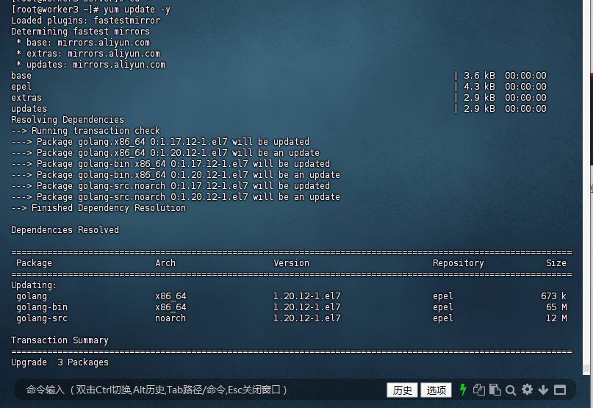Click 'Transaction Summary' heading
The width and height of the screenshot is (593, 408).
60,340
